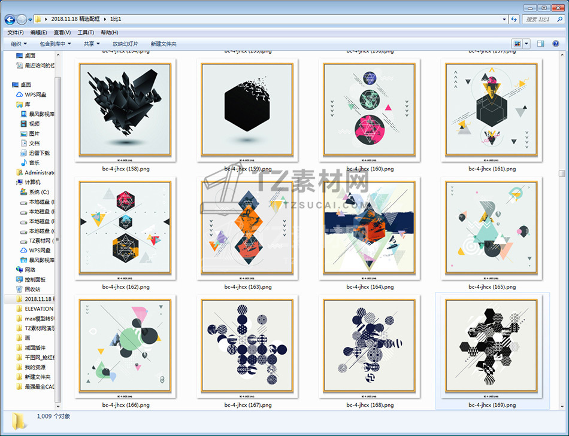Open 回收站 from the sidebar
This screenshot has height=436, width=569.
pyautogui.click(x=28, y=289)
